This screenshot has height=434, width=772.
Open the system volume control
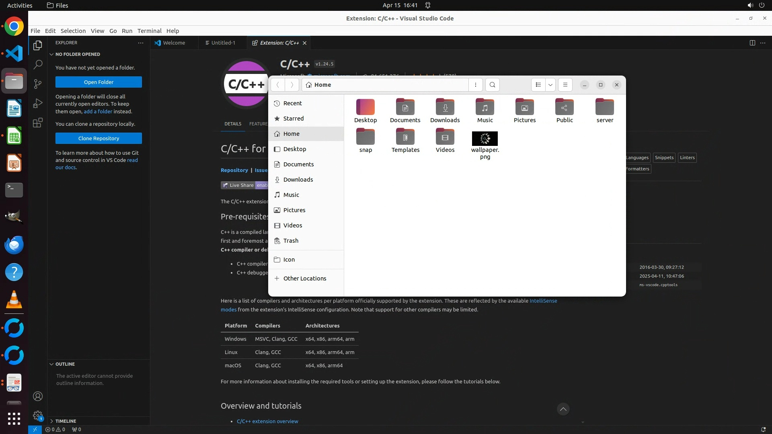[x=750, y=5]
